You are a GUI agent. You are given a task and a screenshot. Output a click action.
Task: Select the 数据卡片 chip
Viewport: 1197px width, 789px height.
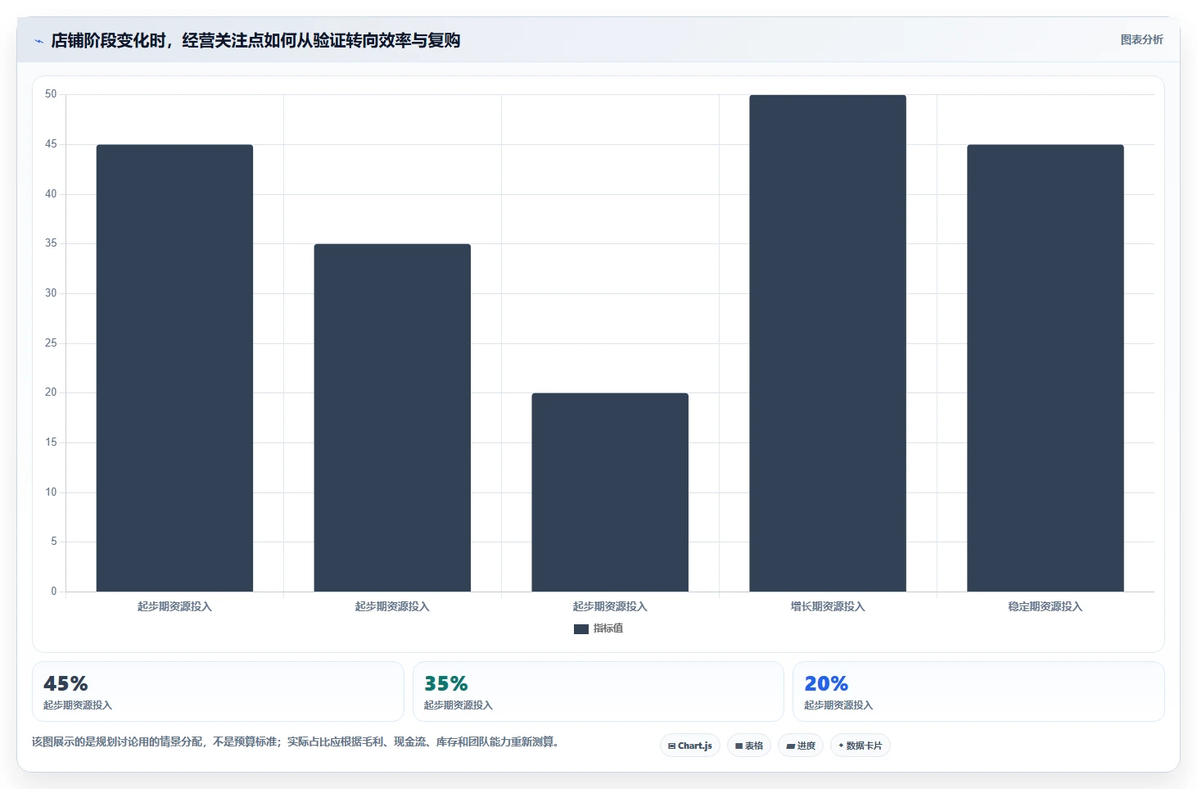(860, 746)
